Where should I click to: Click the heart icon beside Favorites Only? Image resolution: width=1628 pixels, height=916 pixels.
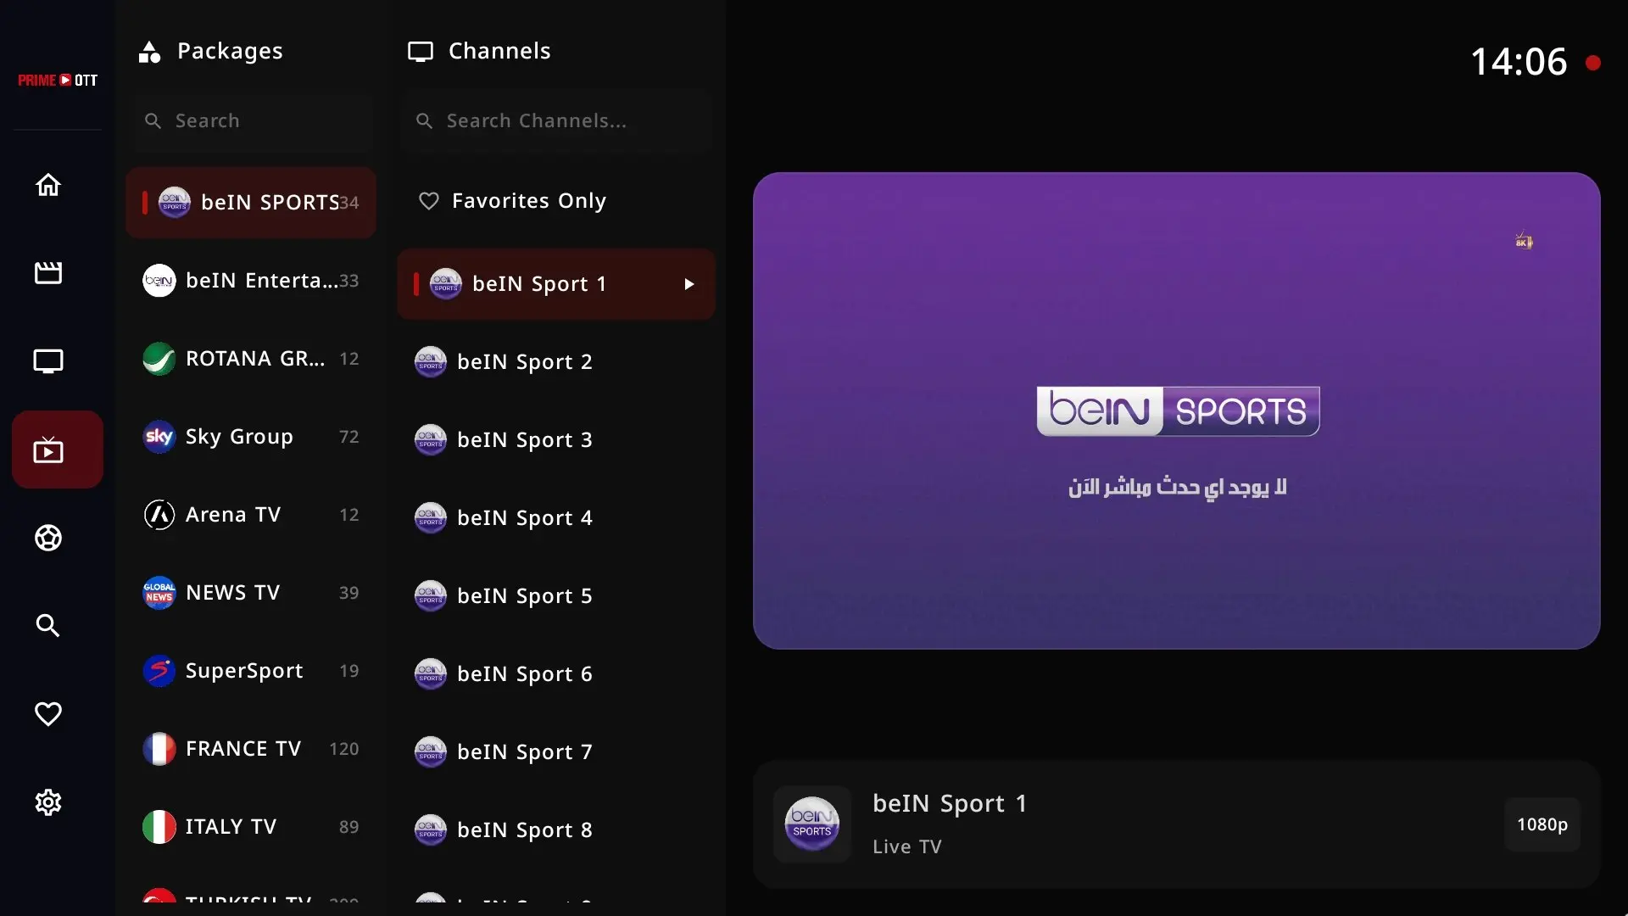(429, 201)
